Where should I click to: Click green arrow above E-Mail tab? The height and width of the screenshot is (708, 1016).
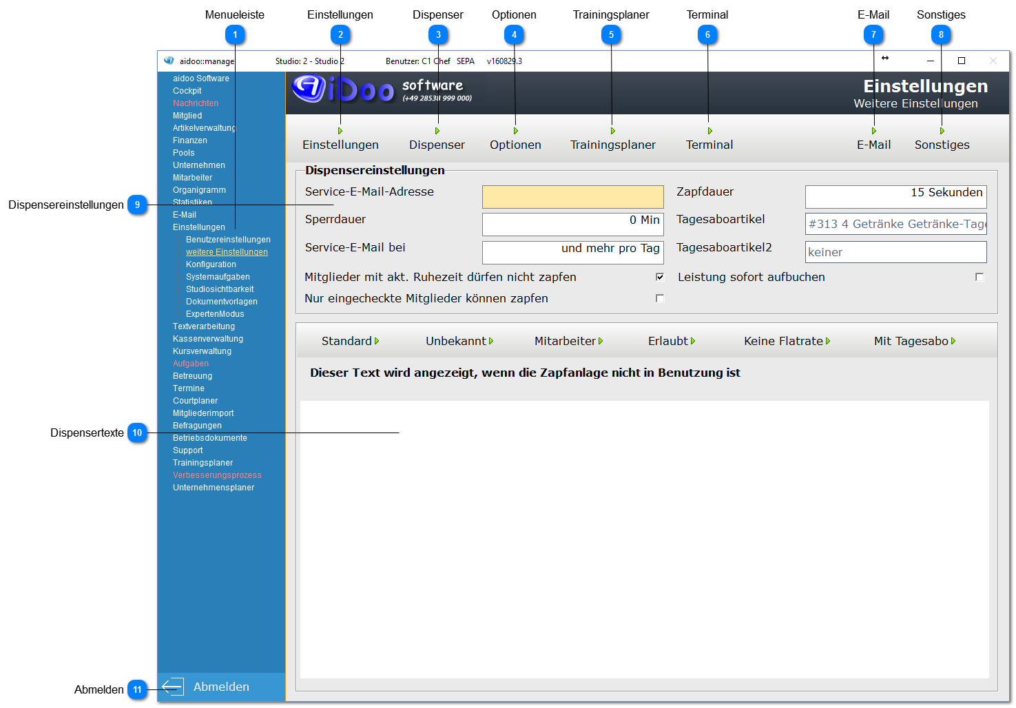[874, 131]
